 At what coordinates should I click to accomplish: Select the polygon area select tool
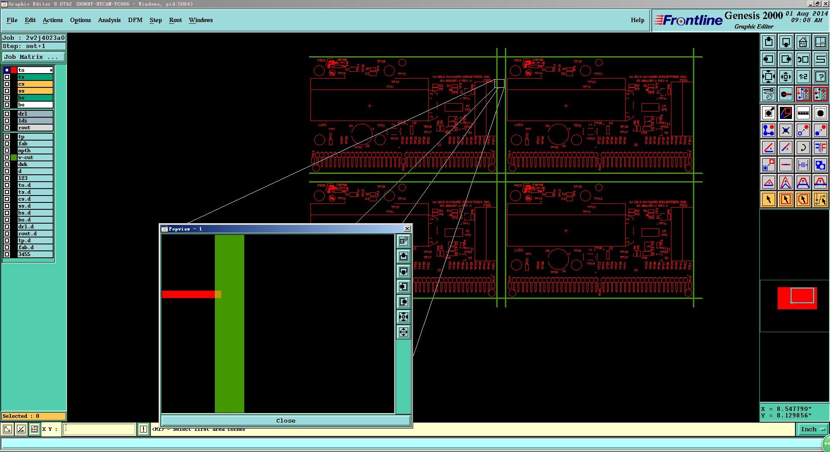coord(803,199)
